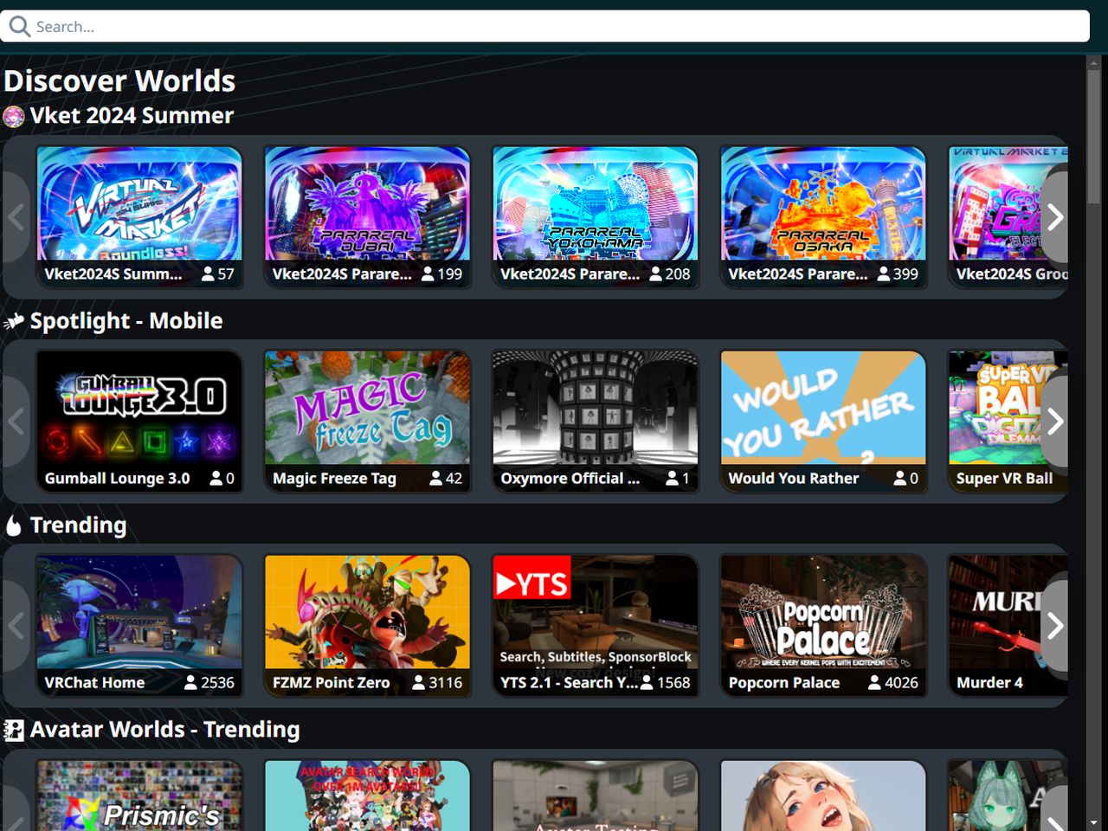Click user count icon on Parareal Dubai
The width and height of the screenshot is (1108, 831).
(428, 274)
